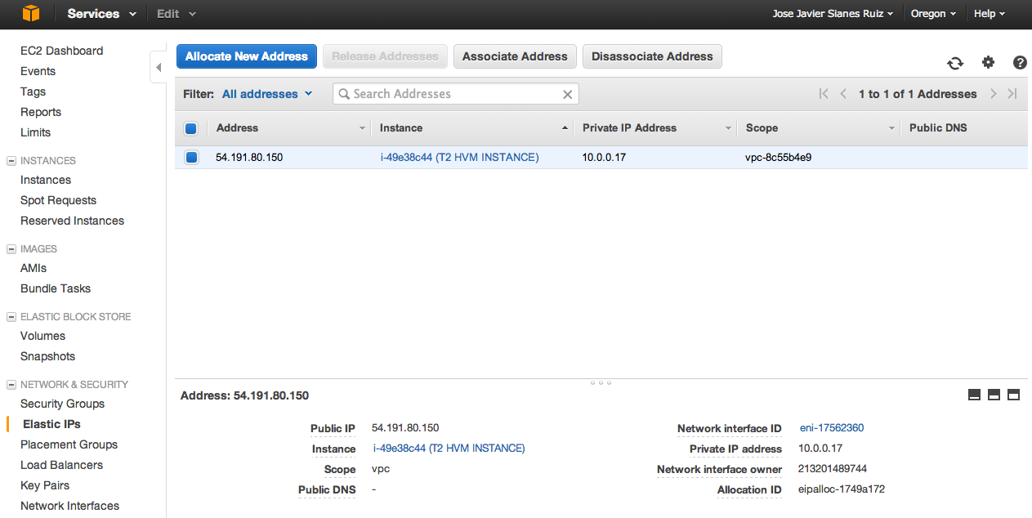1032x518 pixels.
Task: Collapse the INSTANCES sidebar section
Action: (11, 161)
